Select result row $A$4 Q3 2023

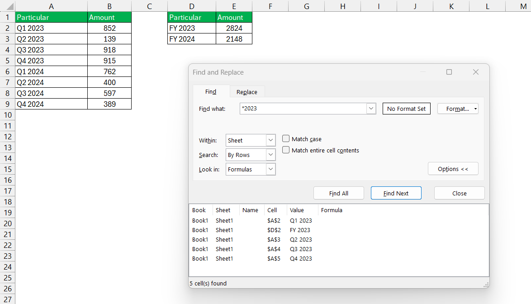(339, 249)
